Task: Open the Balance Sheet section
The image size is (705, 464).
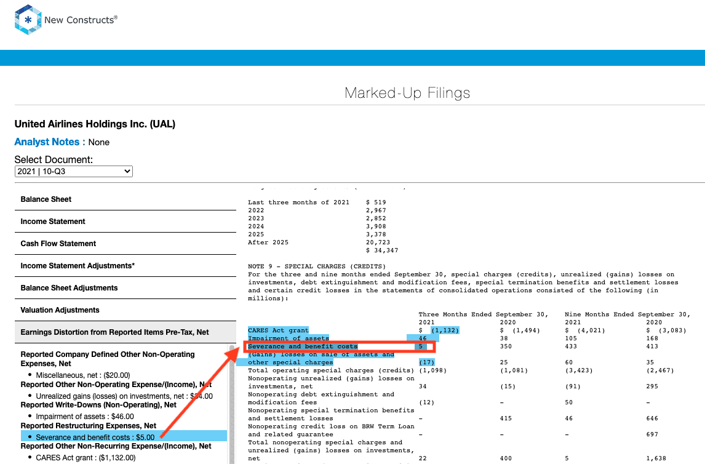Action: pyautogui.click(x=125, y=199)
